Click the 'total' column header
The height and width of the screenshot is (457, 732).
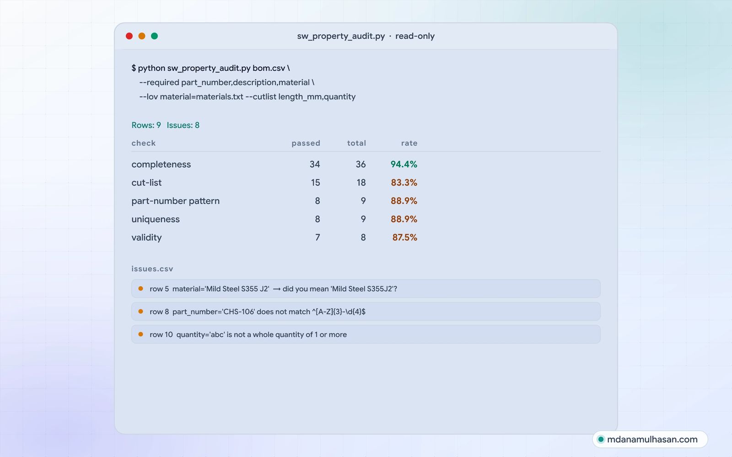point(356,143)
